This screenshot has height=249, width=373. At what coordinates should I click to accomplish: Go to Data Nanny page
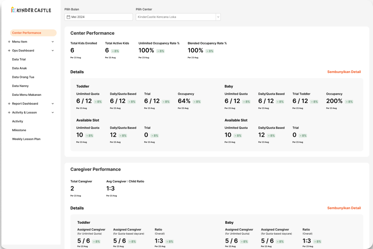pyautogui.click(x=20, y=86)
